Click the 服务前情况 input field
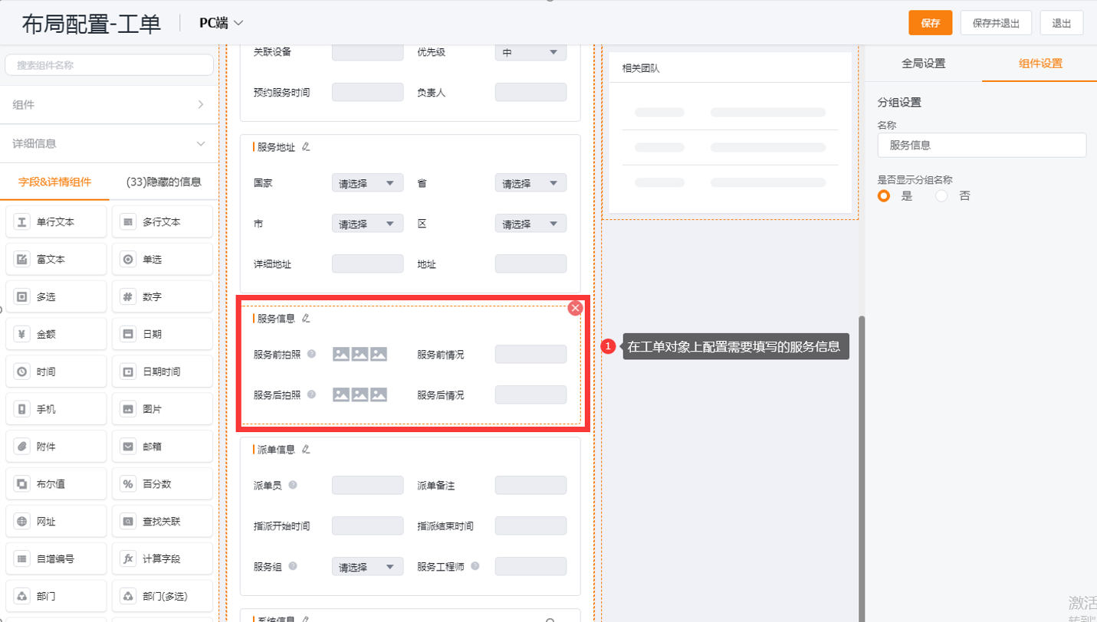The height and width of the screenshot is (622, 1097). coord(530,354)
